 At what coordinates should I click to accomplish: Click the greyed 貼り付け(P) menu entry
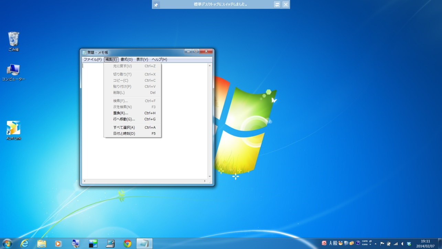(133, 87)
